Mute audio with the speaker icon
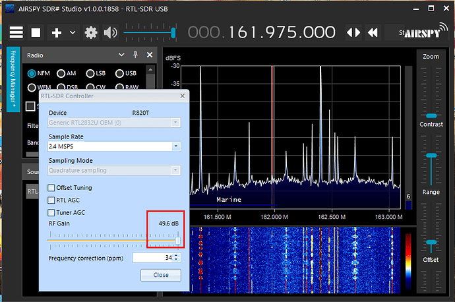This screenshot has height=302, width=455. [111, 32]
